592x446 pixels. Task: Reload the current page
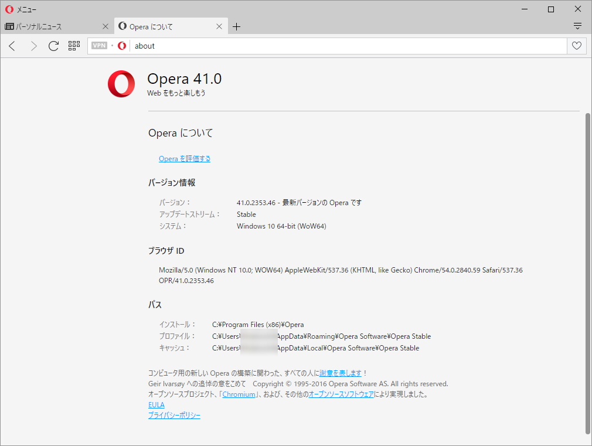click(x=53, y=46)
